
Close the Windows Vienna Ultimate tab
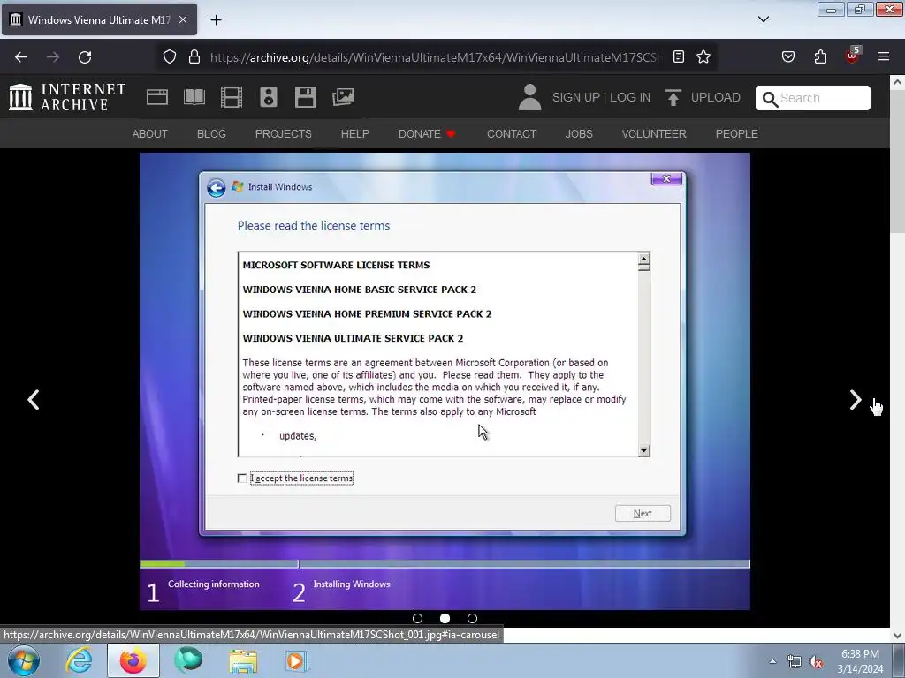182,19
